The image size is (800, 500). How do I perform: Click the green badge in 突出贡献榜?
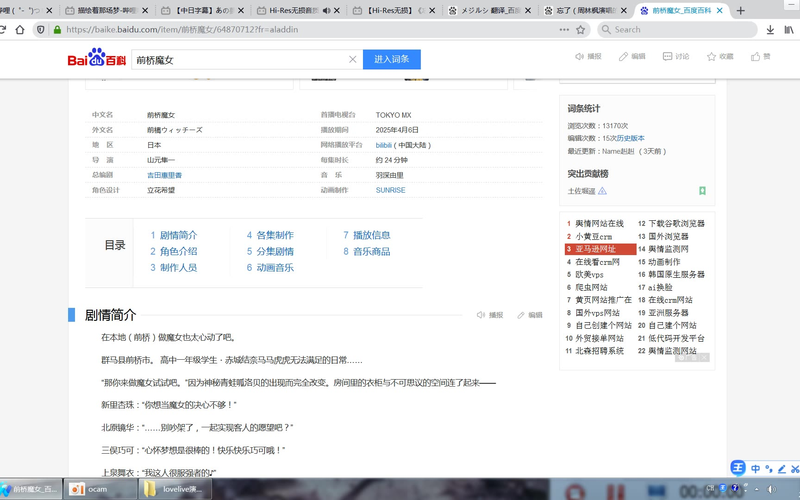702,191
